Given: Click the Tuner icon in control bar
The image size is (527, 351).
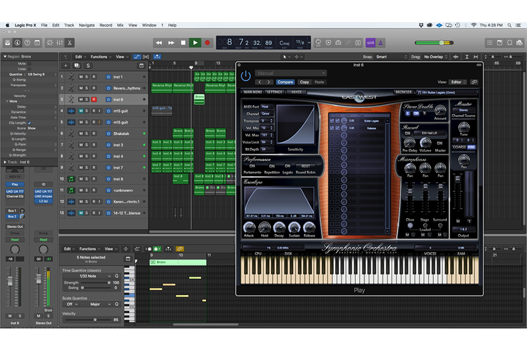Looking at the screenshot, I should [348, 43].
